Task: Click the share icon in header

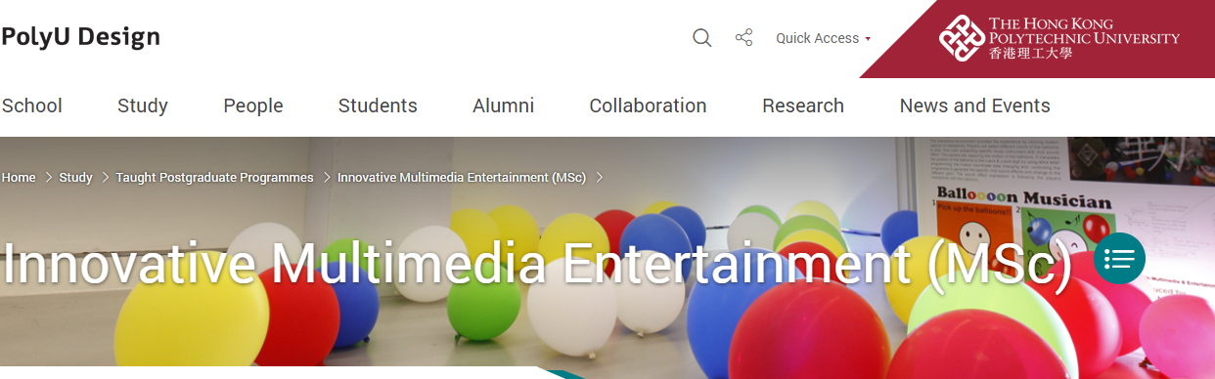Action: click(744, 38)
